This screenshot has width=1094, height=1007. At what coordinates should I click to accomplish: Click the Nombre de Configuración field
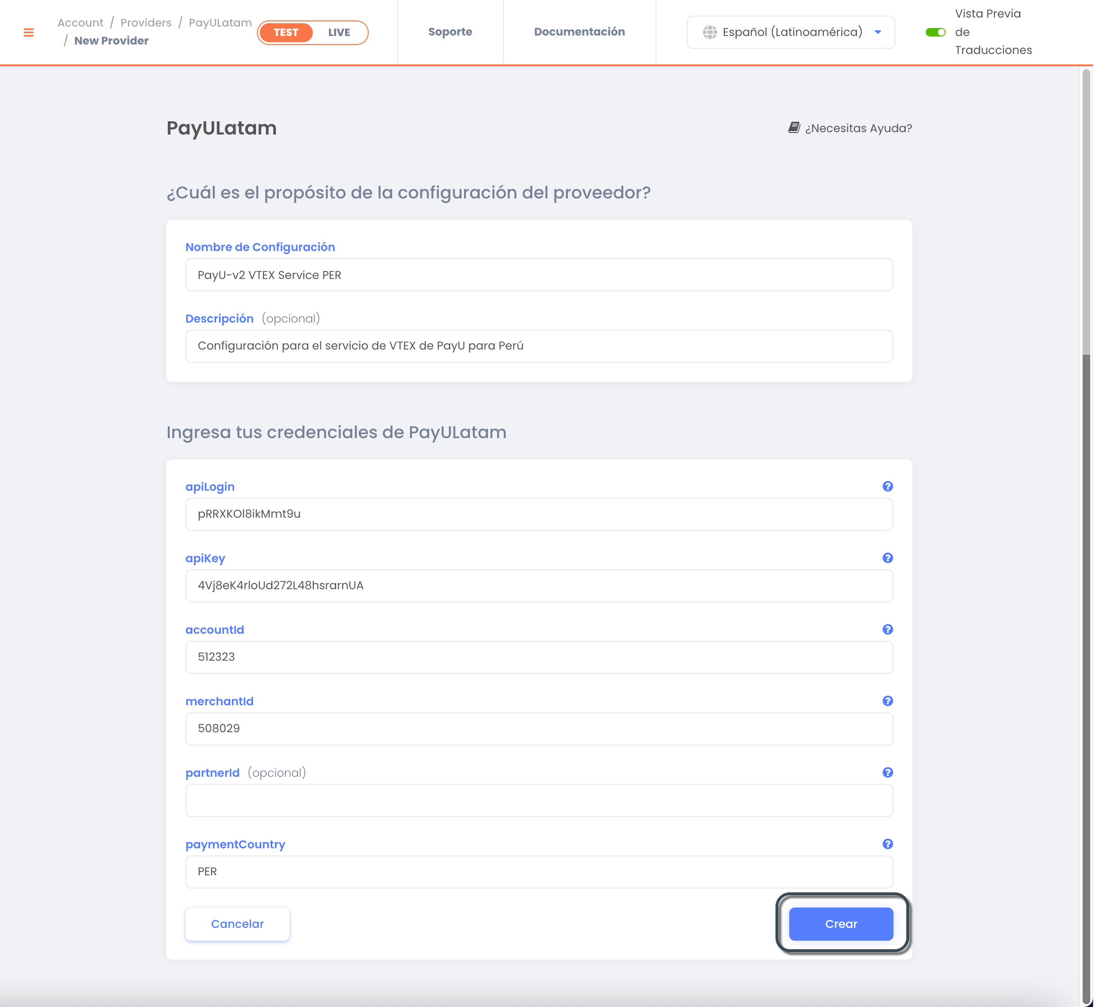[x=539, y=275]
